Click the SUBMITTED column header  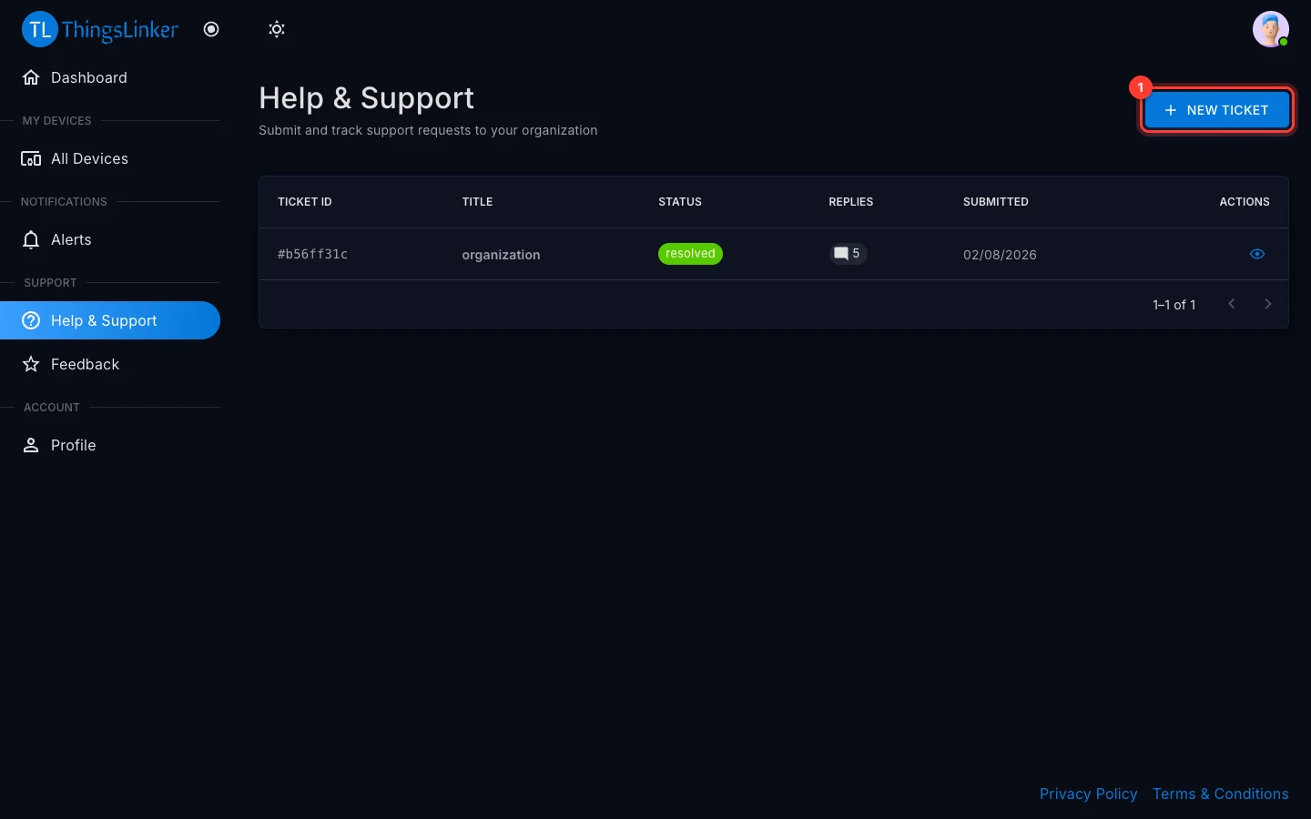(996, 202)
